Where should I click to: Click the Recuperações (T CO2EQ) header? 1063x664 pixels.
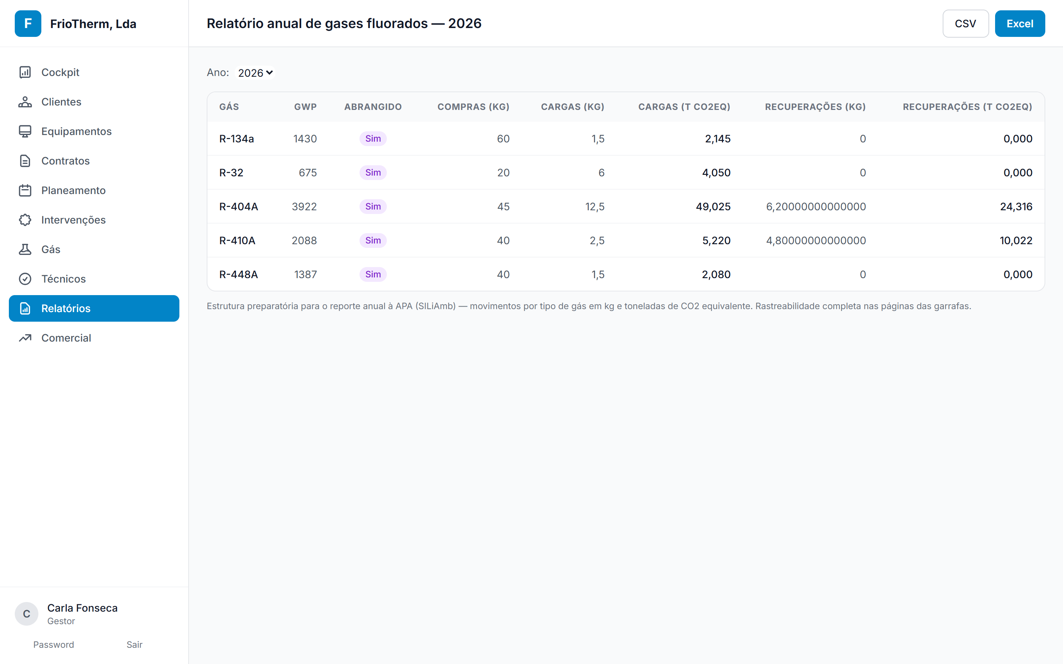tap(967, 107)
